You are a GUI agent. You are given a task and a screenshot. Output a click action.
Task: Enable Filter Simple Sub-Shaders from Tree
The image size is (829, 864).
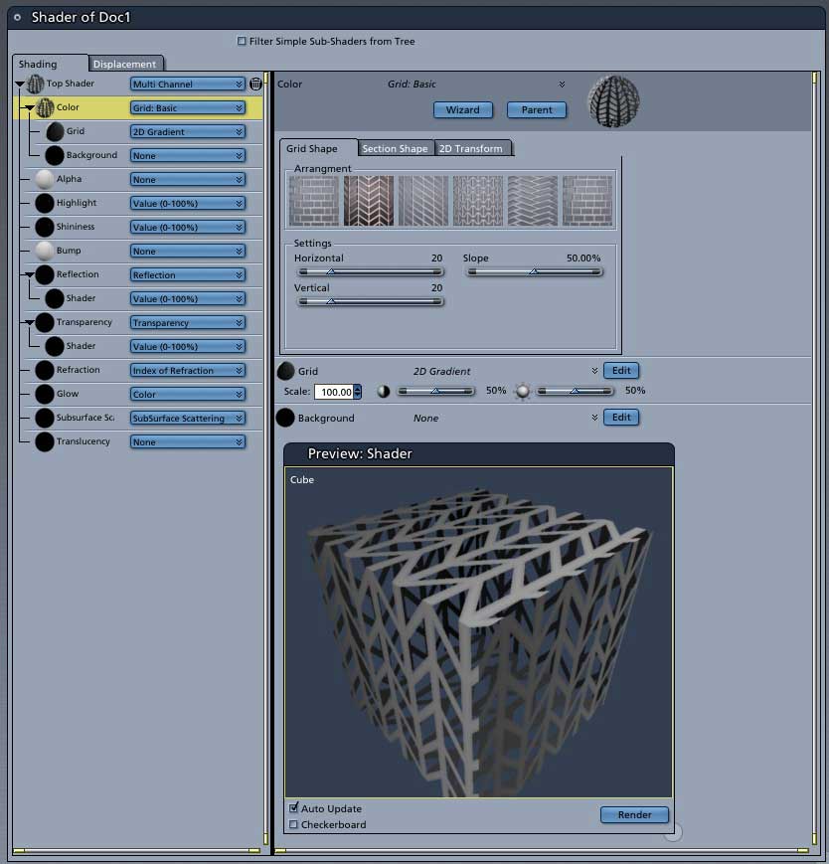(242, 41)
